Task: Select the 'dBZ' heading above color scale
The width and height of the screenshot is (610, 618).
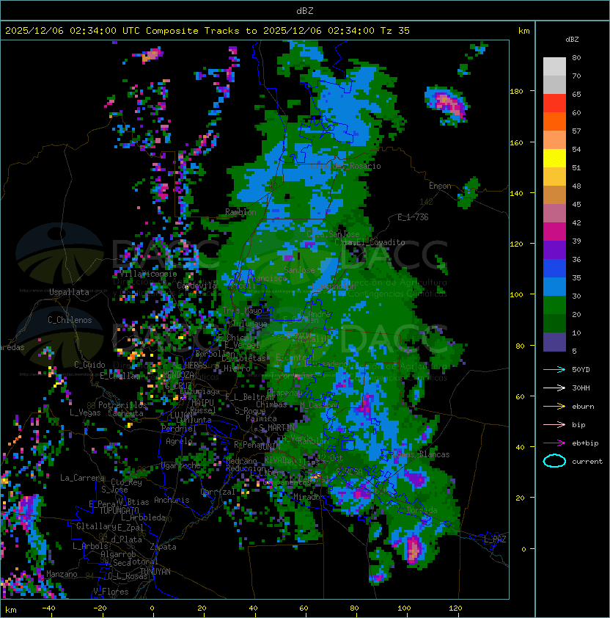Action: coord(572,40)
